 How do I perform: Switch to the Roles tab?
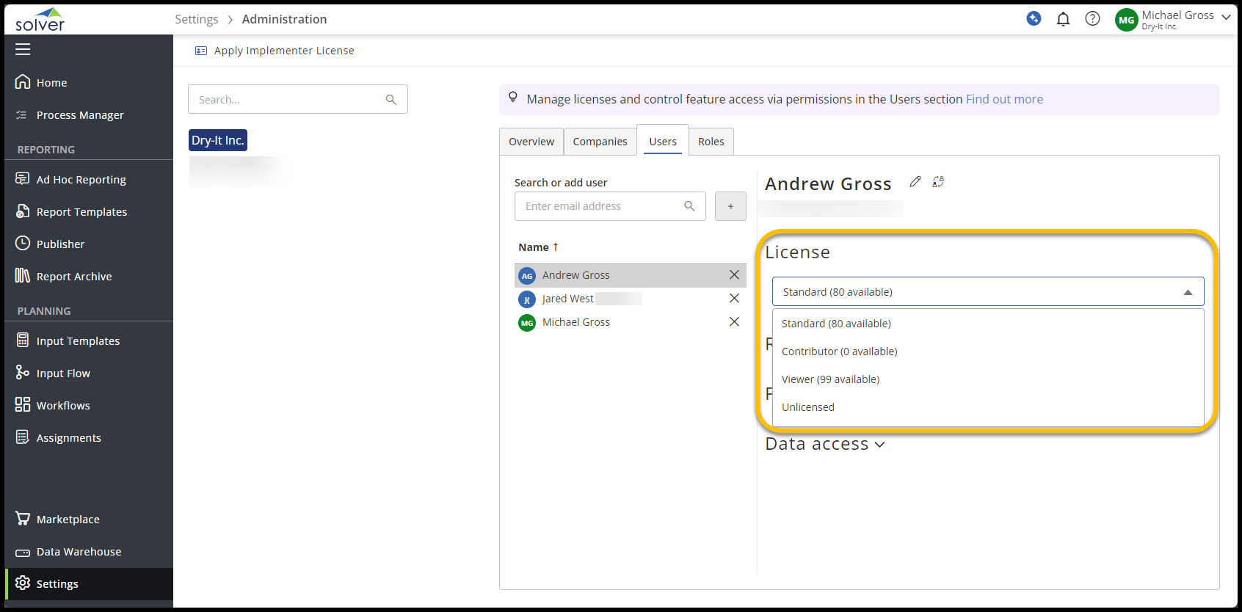[x=711, y=142]
